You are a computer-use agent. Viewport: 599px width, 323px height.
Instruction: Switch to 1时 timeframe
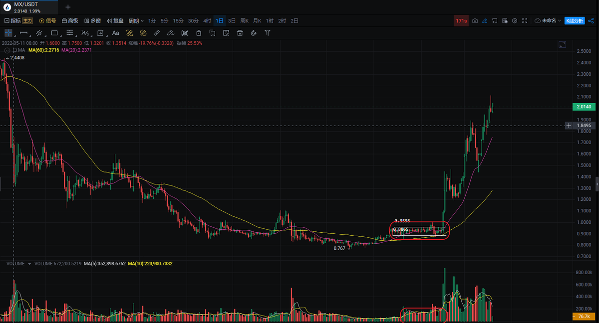[270, 21]
